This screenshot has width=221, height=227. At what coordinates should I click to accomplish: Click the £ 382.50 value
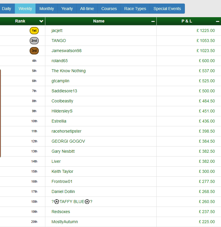click(x=207, y=151)
